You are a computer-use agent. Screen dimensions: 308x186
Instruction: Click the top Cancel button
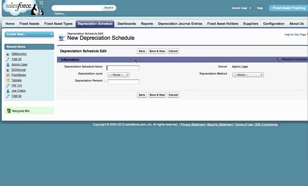(x=173, y=51)
